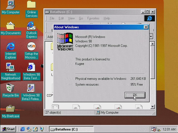Launch Internet Explorer from Quick Launch
Image resolution: width=178 pixels, height=133 pixels.
pyautogui.click(x=23, y=129)
